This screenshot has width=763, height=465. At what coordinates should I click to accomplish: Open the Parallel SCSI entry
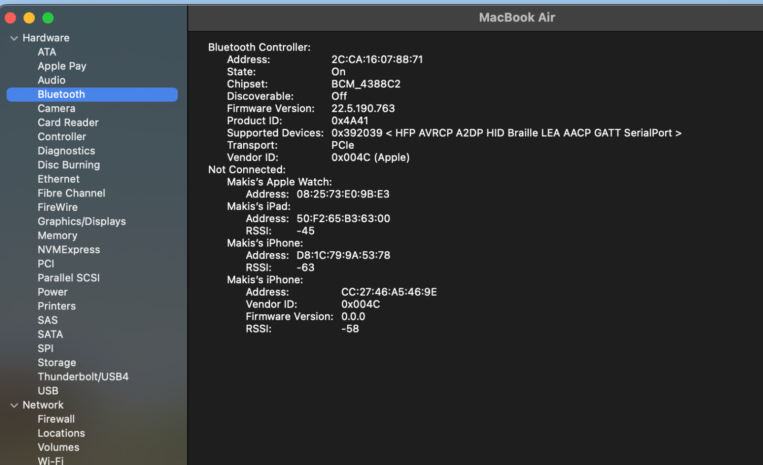69,278
